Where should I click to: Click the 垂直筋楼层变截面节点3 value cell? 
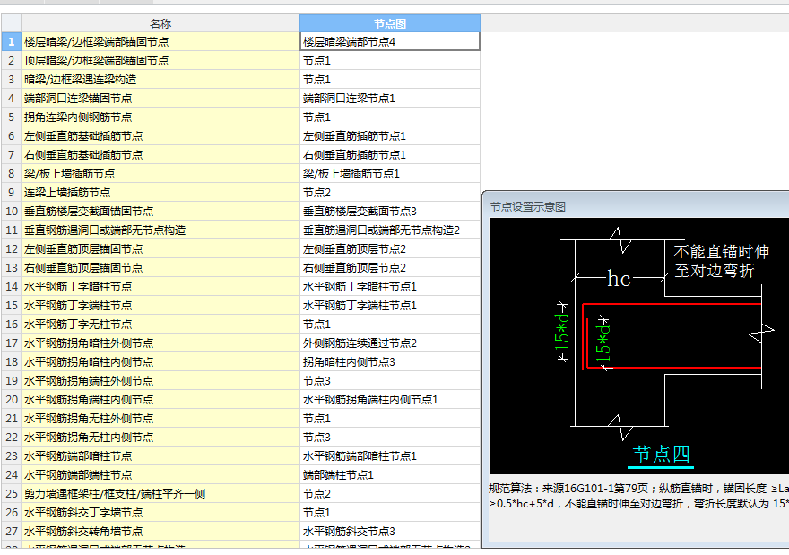tap(390, 212)
